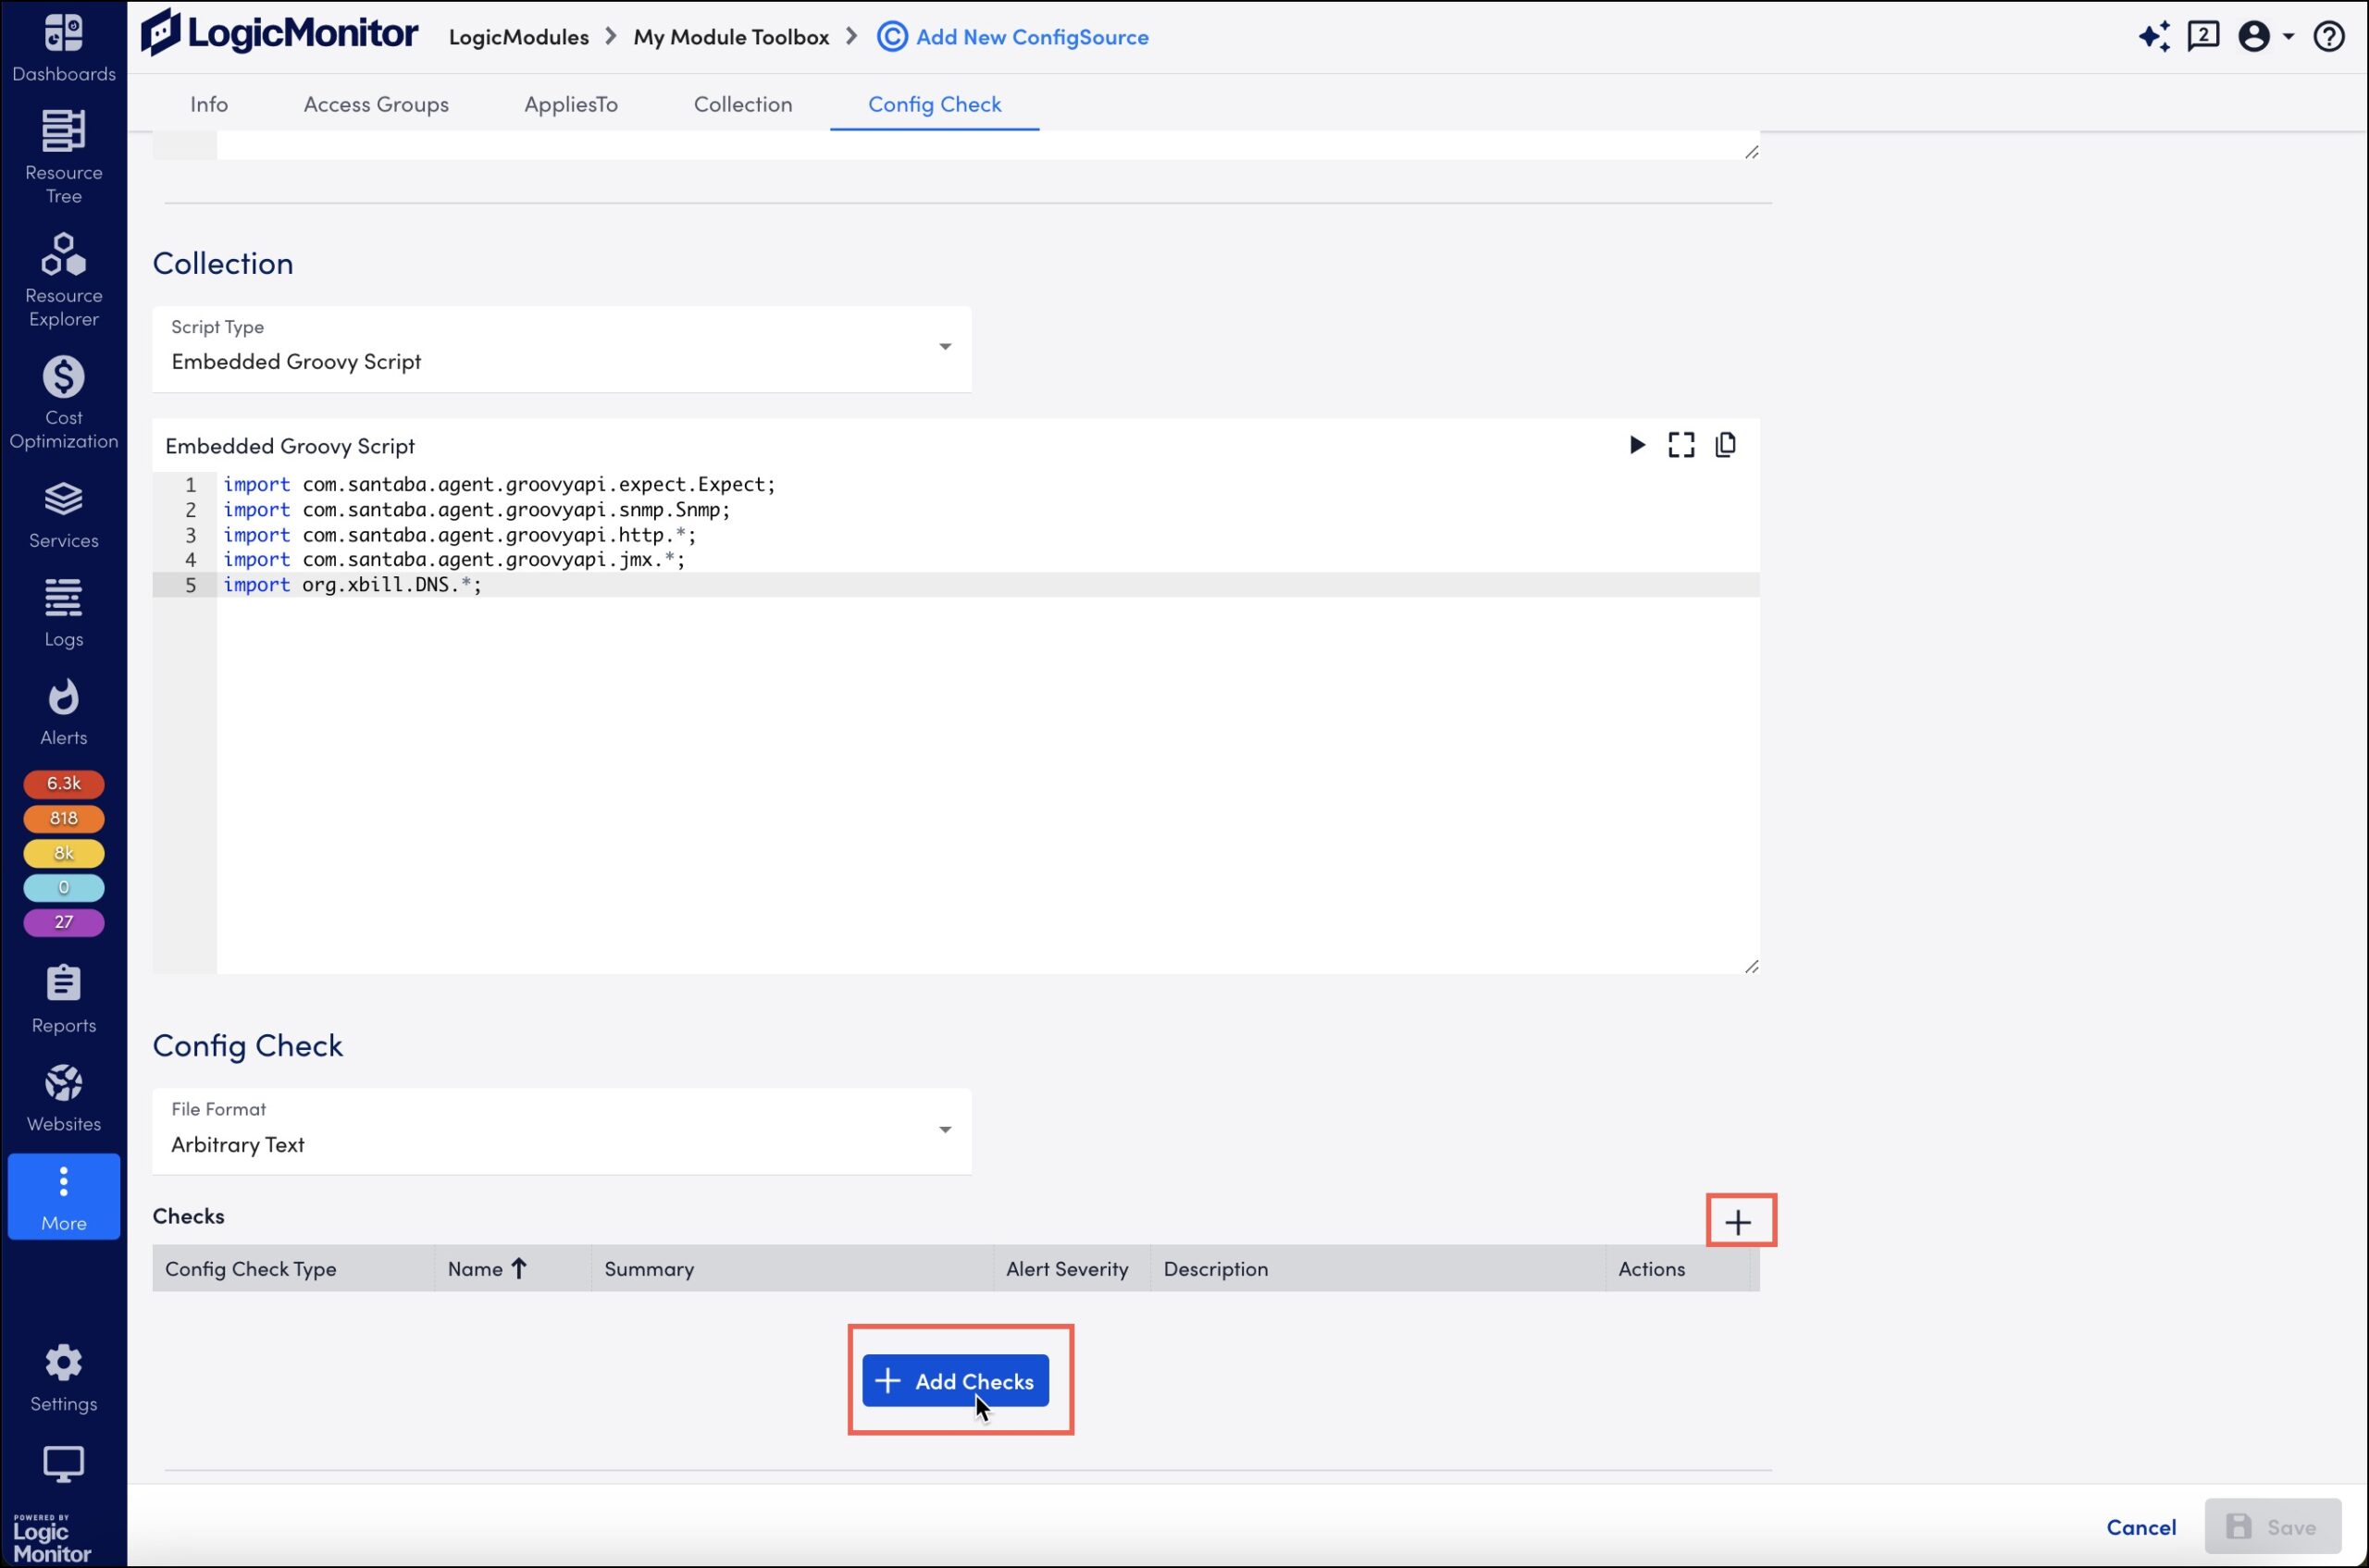The height and width of the screenshot is (1568, 2369).
Task: Switch to the AppliesTo tab
Action: point(570,104)
